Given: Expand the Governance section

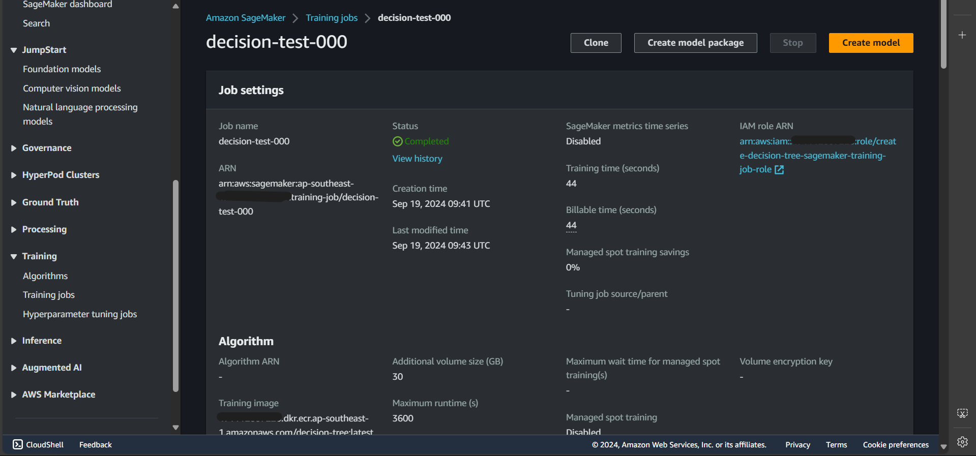Looking at the screenshot, I should pos(14,148).
